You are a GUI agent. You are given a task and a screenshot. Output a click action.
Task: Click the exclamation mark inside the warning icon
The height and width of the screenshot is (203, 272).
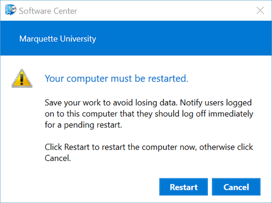22,80
